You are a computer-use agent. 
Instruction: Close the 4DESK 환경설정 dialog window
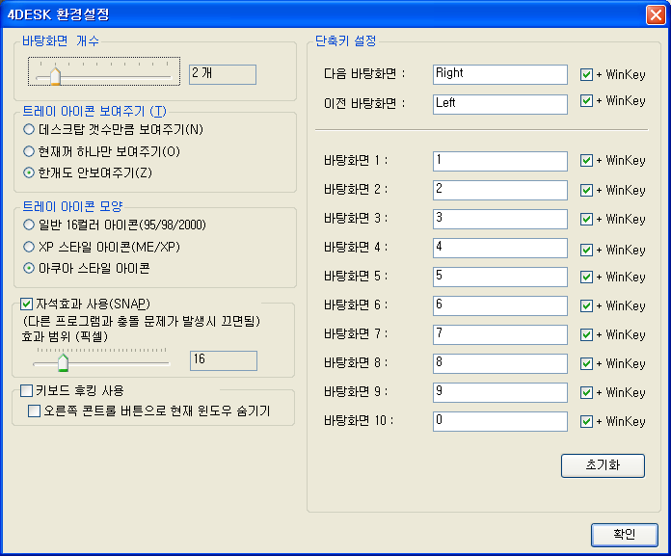tap(654, 14)
